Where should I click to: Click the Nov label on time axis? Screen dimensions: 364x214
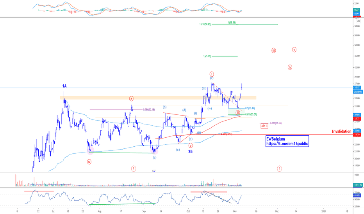click(235, 211)
